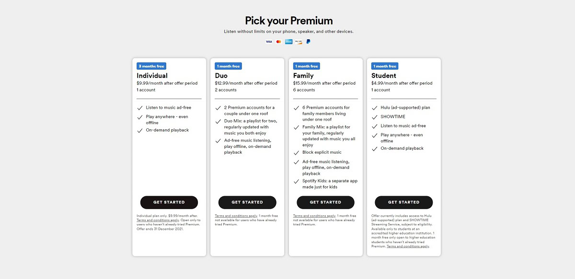Screen dimensions: 575x279
Task: Click the Visa card icon
Action: [269, 42]
